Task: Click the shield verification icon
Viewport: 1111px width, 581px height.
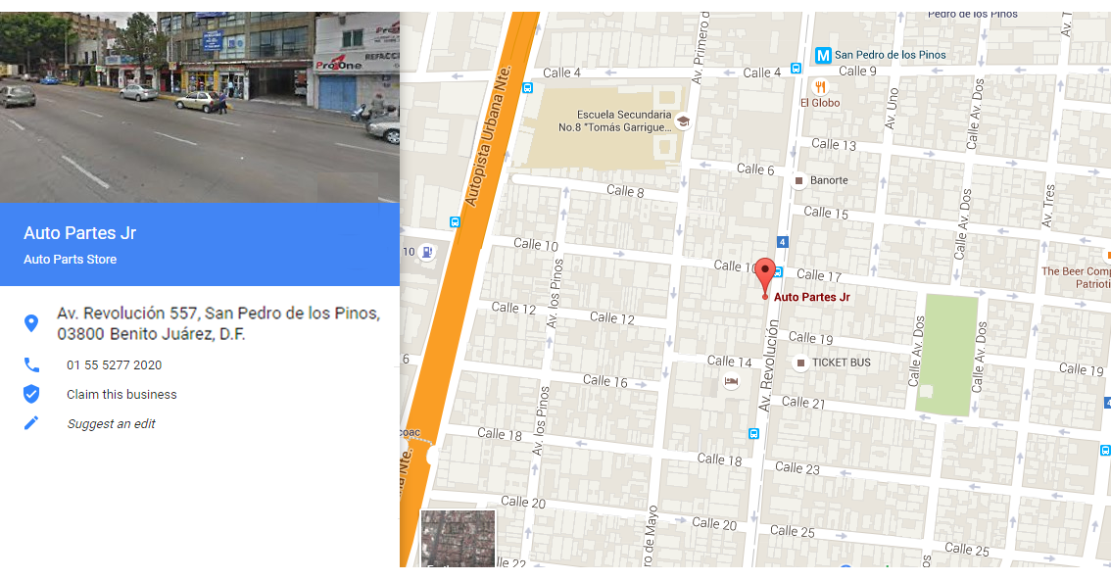Action: pos(31,394)
